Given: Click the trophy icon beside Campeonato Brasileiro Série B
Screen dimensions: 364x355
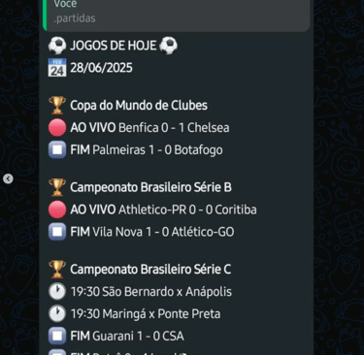Looking at the screenshot, I should click(57, 187).
